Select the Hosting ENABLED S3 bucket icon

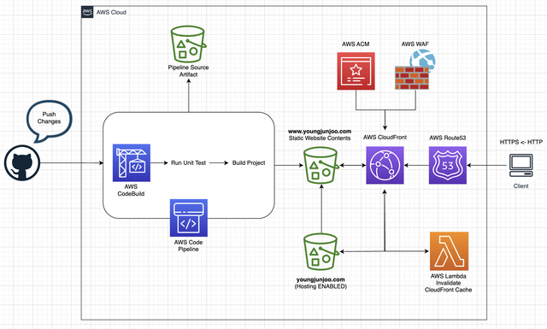pos(321,251)
